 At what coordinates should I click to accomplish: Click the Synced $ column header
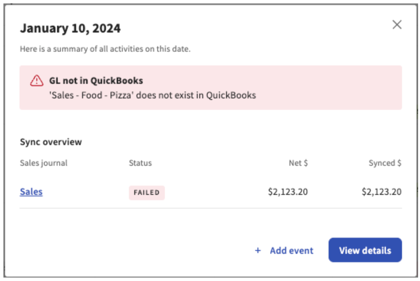[x=384, y=163]
